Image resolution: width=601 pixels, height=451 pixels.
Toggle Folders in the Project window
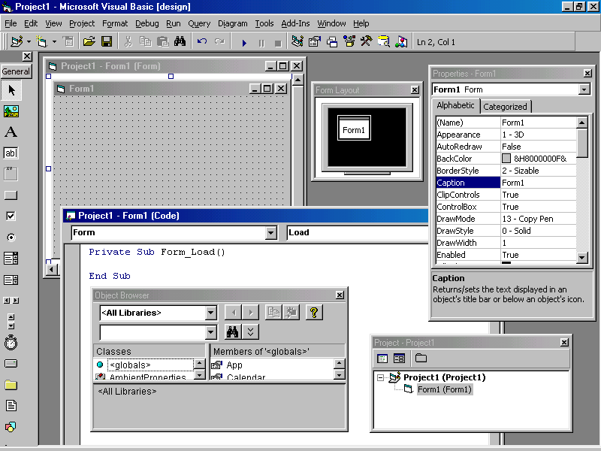[421, 359]
